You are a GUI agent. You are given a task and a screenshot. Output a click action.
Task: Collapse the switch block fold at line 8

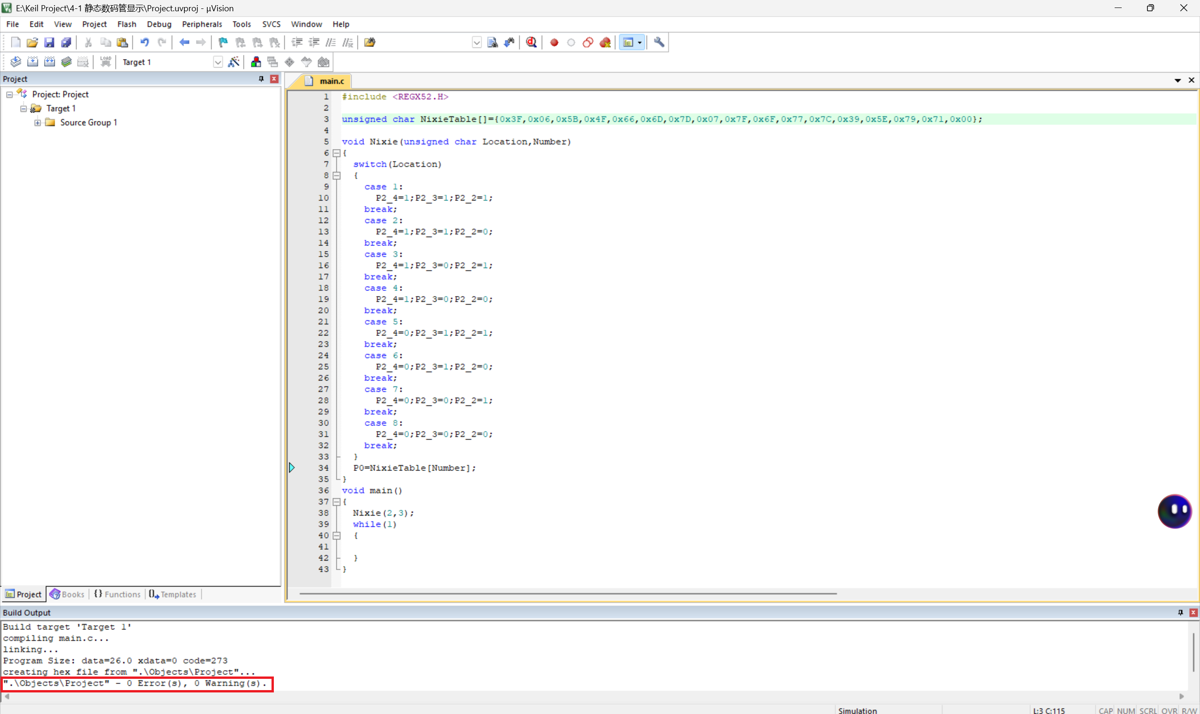[x=337, y=176]
